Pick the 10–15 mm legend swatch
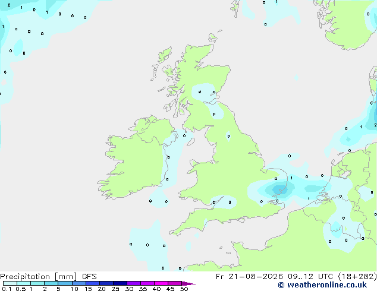Screen dimensions: 377x291 [x=79, y=283]
